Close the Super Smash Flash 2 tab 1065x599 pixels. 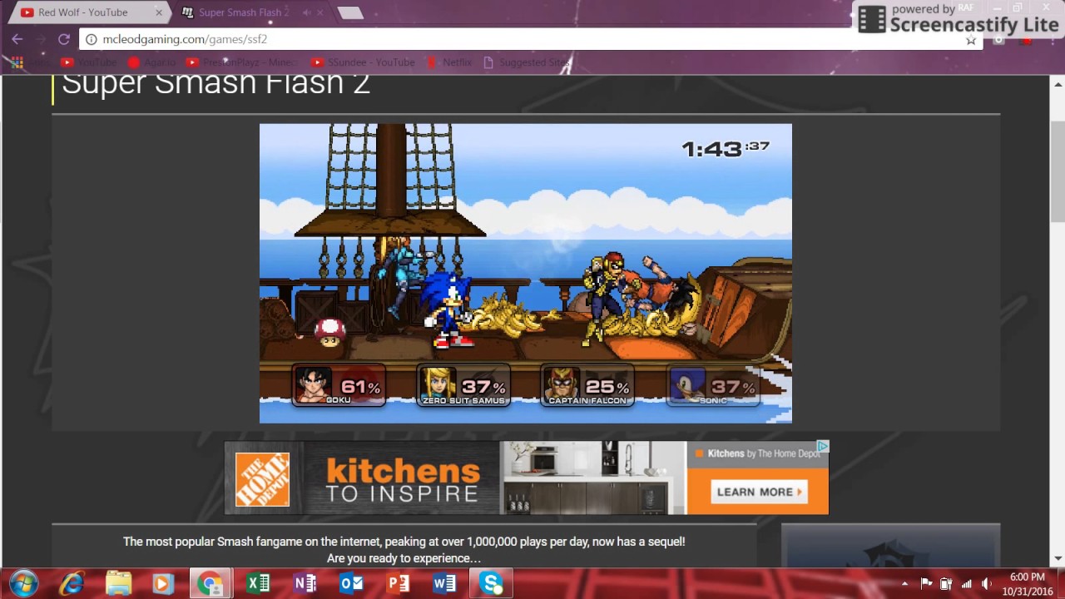pyautogui.click(x=320, y=12)
